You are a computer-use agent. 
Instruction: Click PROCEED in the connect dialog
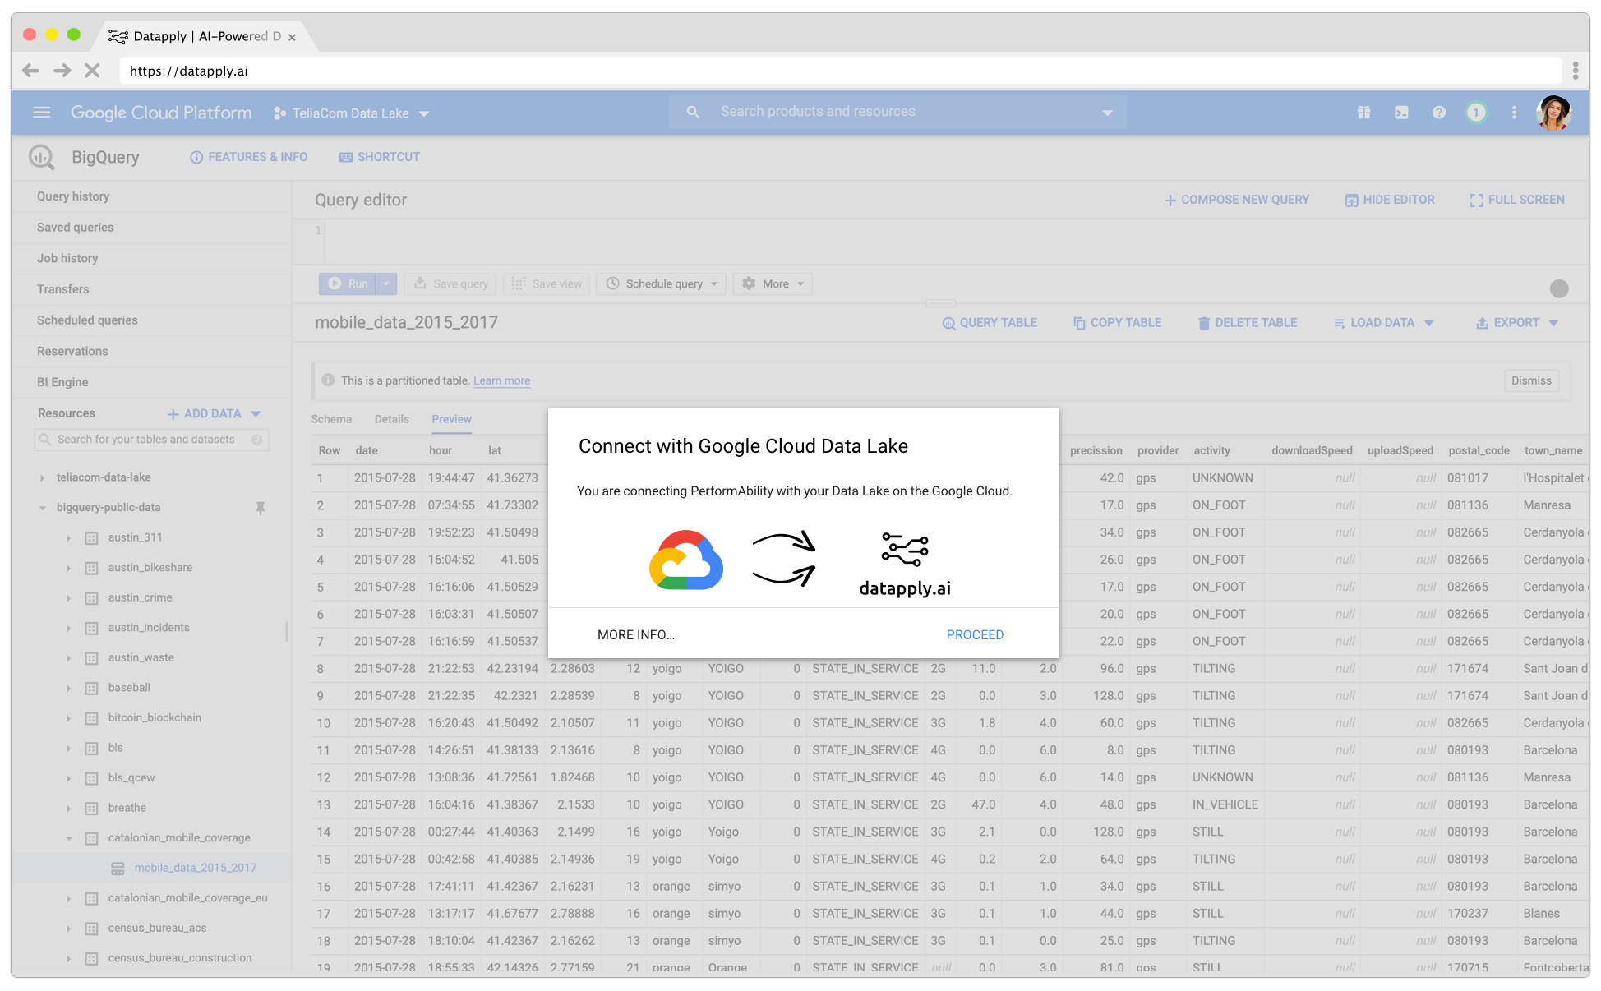[975, 634]
